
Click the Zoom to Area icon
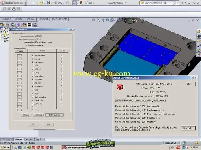98,20
